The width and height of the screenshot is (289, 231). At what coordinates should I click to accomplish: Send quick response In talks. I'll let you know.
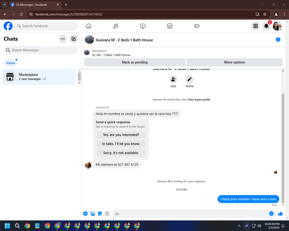click(121, 144)
